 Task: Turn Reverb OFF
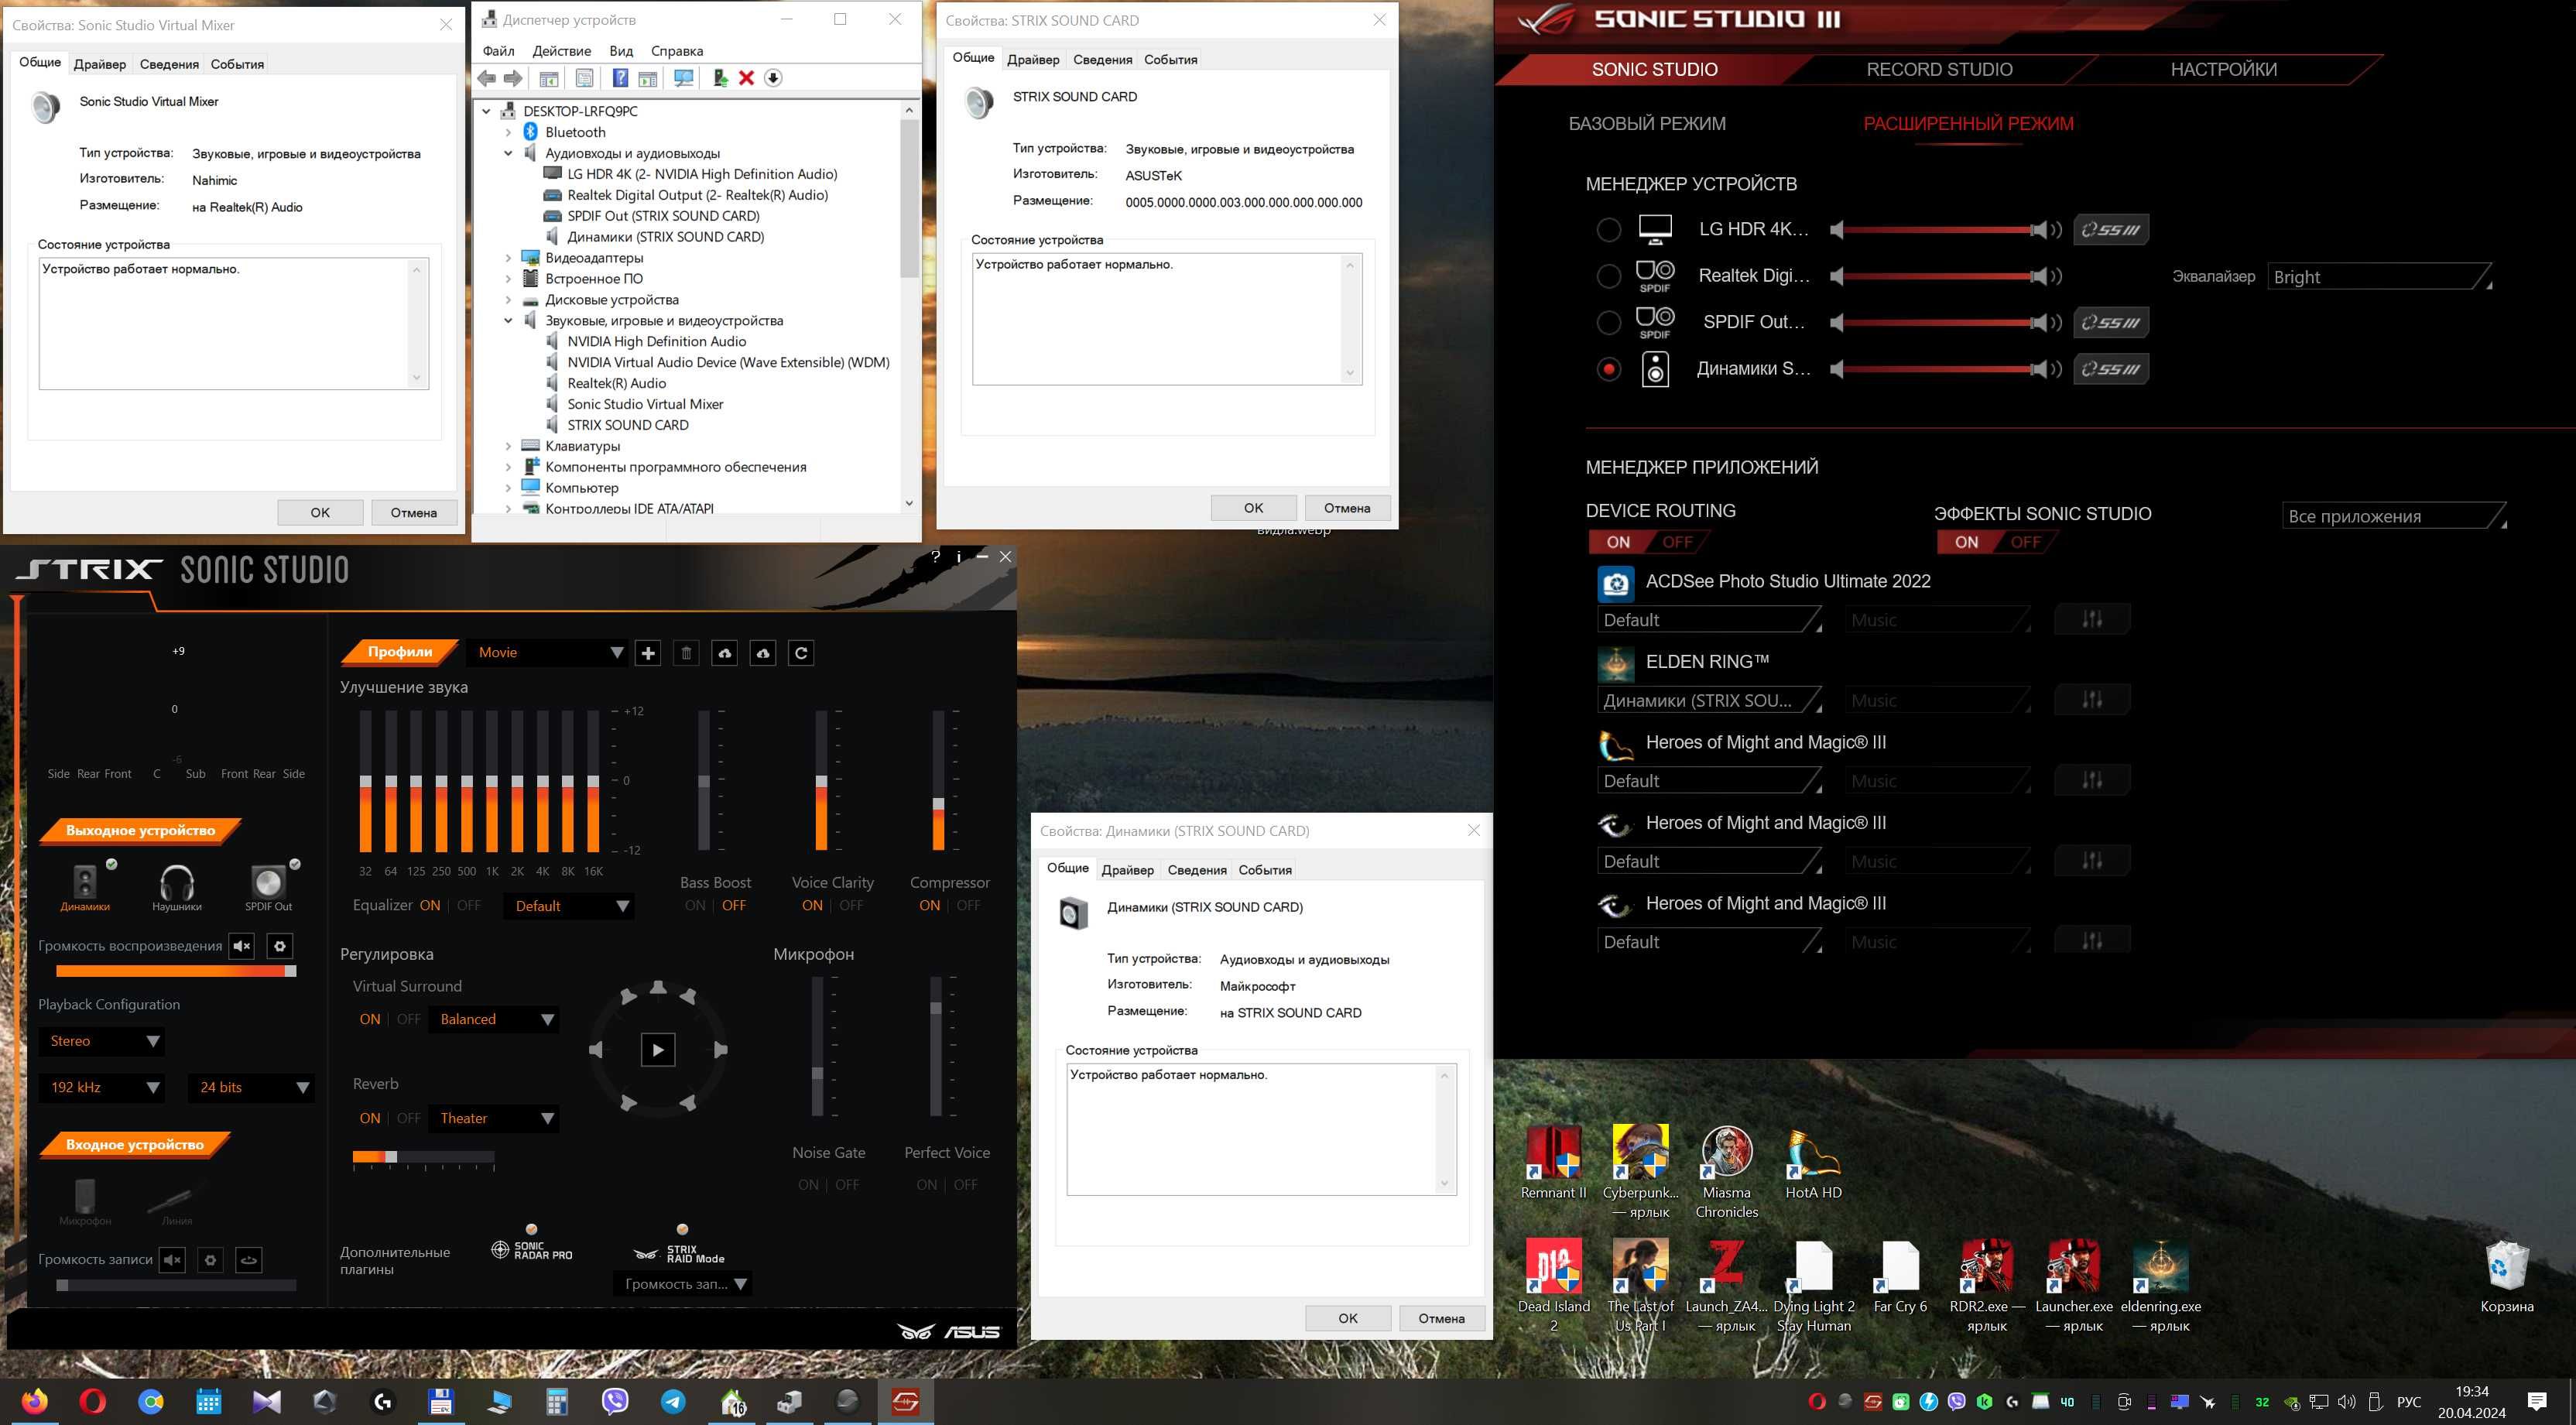[408, 1118]
